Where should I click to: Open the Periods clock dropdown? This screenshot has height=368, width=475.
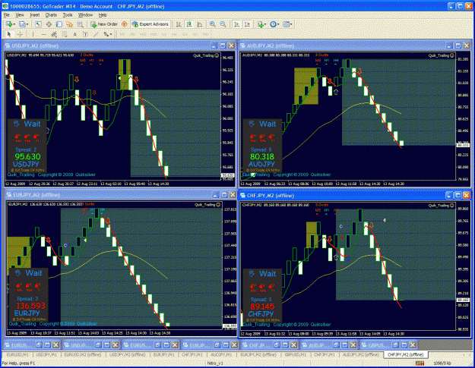click(x=274, y=24)
